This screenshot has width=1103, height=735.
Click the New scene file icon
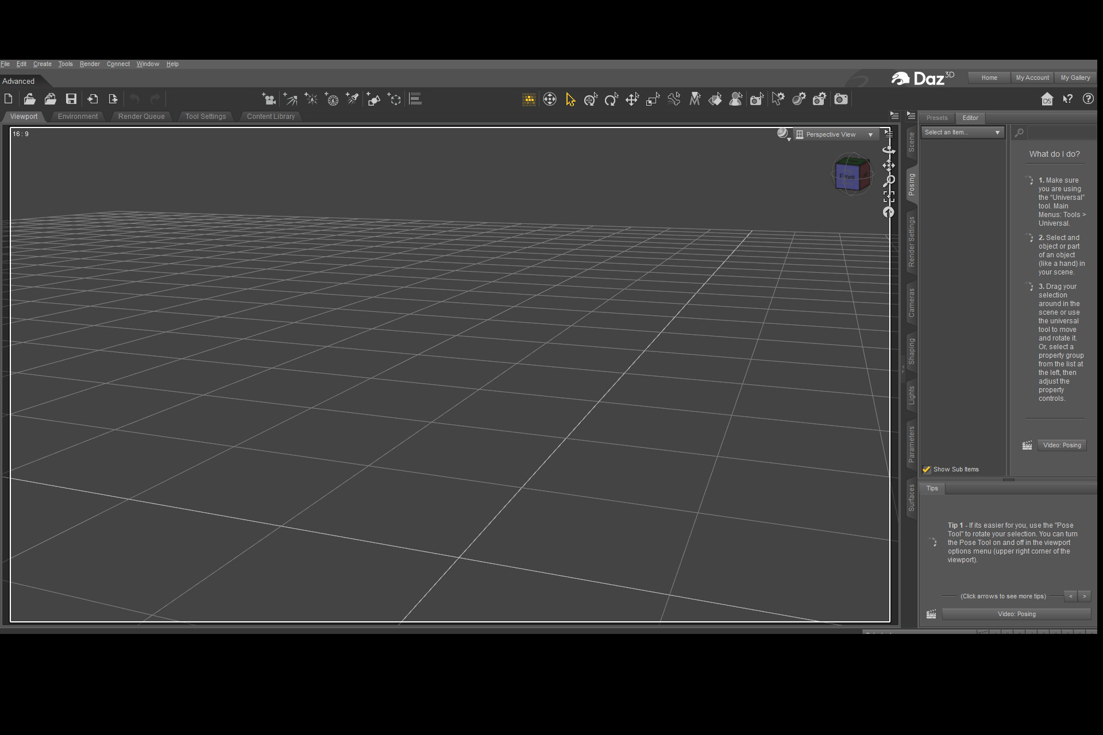click(8, 99)
